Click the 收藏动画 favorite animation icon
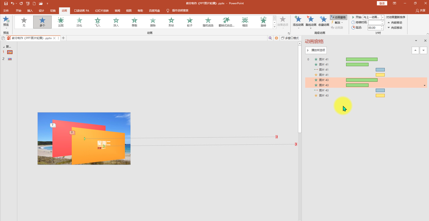The width and height of the screenshot is (429, 221). click(323, 22)
